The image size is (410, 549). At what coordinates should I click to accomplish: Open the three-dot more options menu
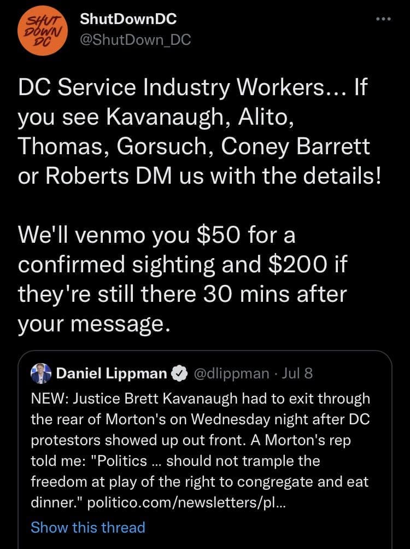383,19
